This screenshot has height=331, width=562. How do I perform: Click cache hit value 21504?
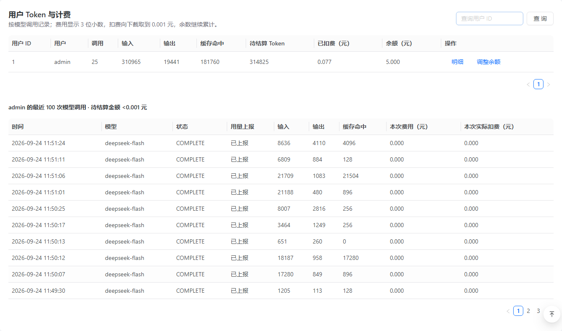[x=351, y=176]
